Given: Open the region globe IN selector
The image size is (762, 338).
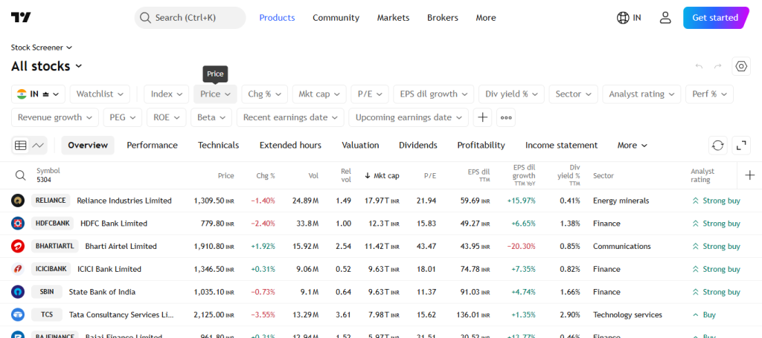Looking at the screenshot, I should pyautogui.click(x=629, y=18).
